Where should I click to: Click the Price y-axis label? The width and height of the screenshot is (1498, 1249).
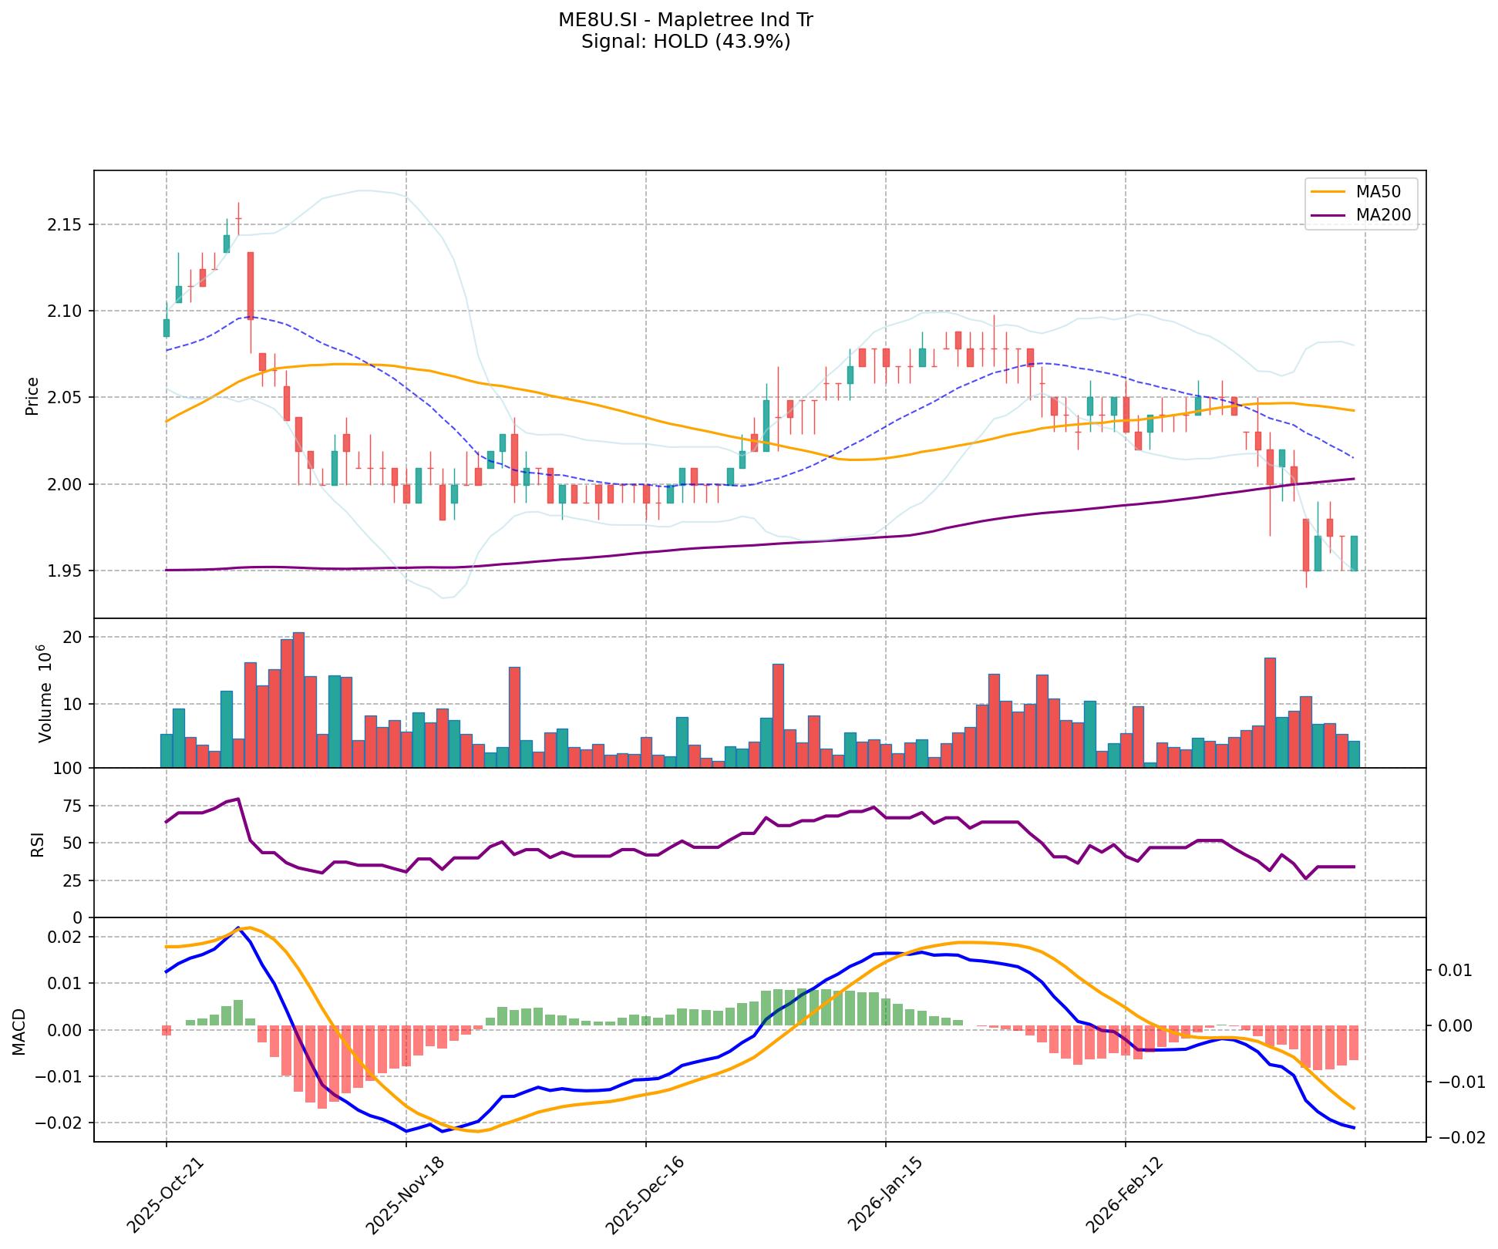click(x=32, y=396)
